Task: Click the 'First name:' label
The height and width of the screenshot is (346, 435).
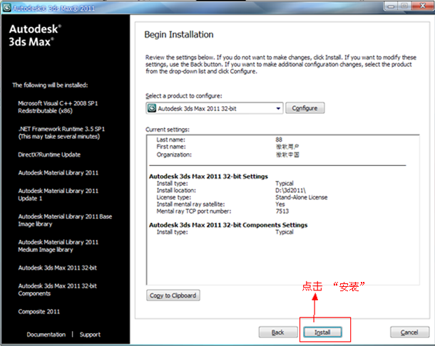Action: click(171, 147)
